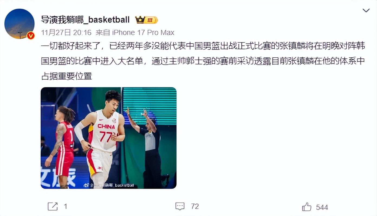Open the author's round profile avatar

point(19,24)
